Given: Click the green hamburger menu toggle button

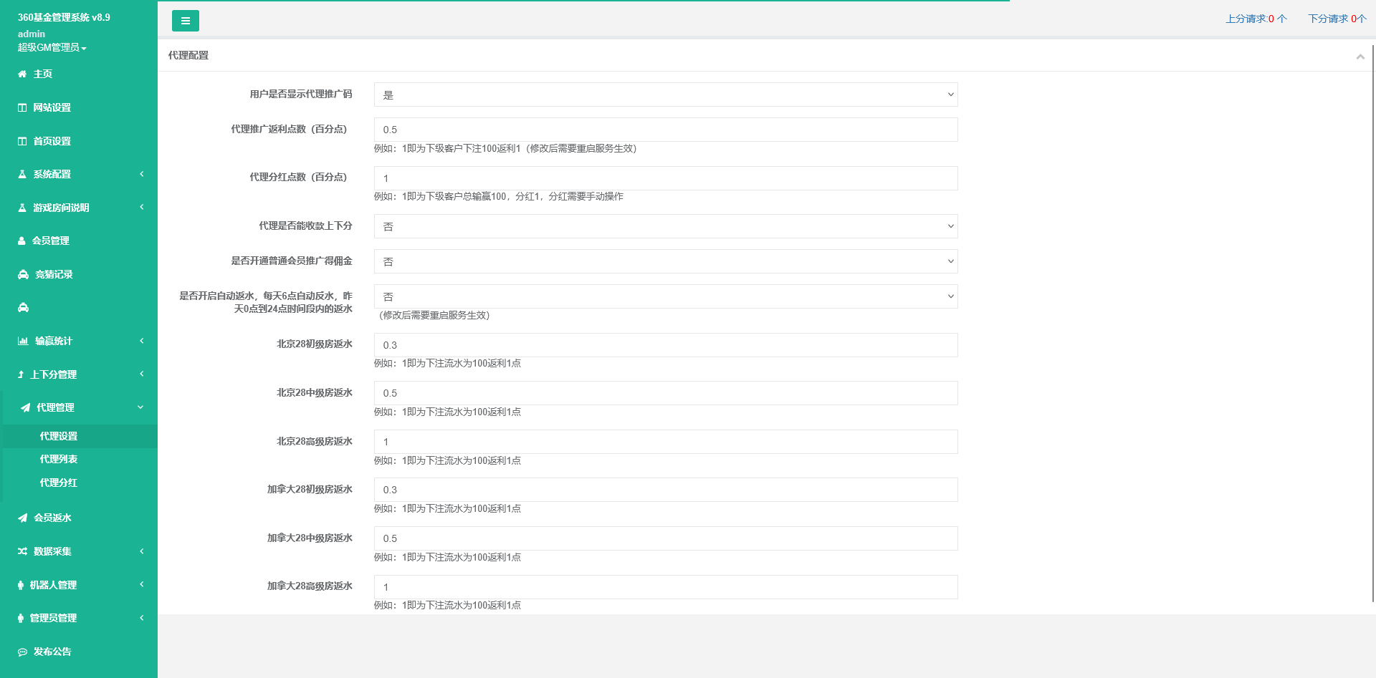Looking at the screenshot, I should point(186,21).
